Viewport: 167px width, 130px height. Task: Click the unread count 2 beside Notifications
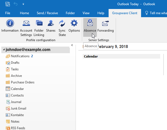coord(32,56)
